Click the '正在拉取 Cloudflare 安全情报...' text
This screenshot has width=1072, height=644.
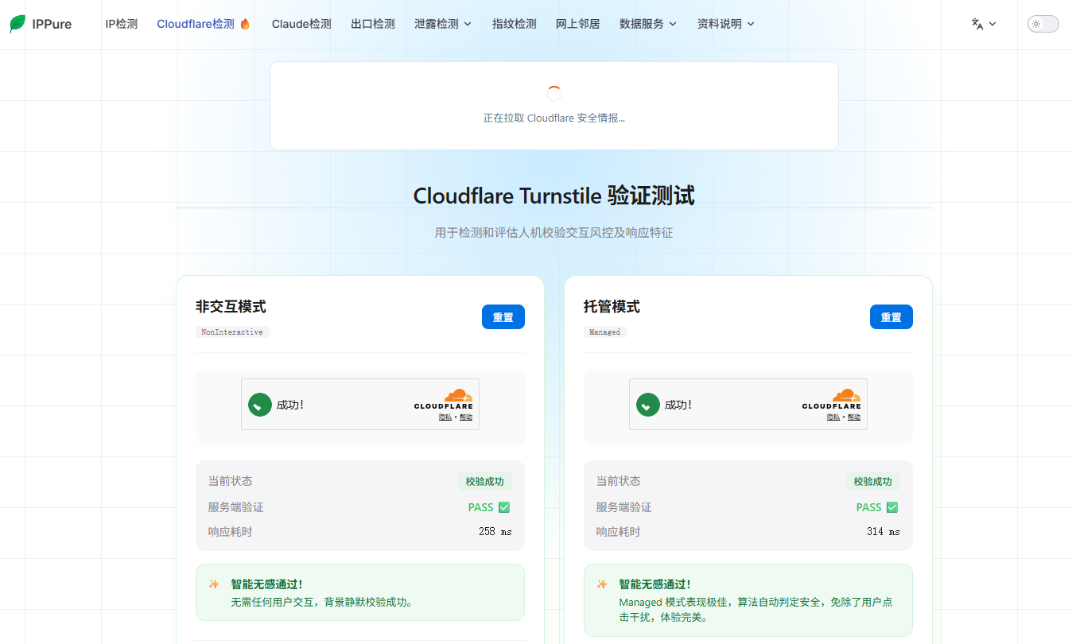[554, 118]
